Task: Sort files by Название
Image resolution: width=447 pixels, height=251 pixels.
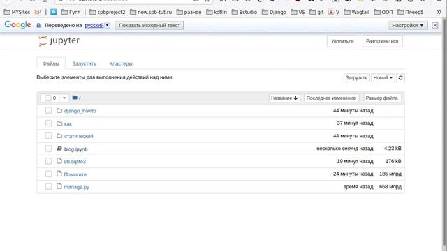Action: point(284,98)
